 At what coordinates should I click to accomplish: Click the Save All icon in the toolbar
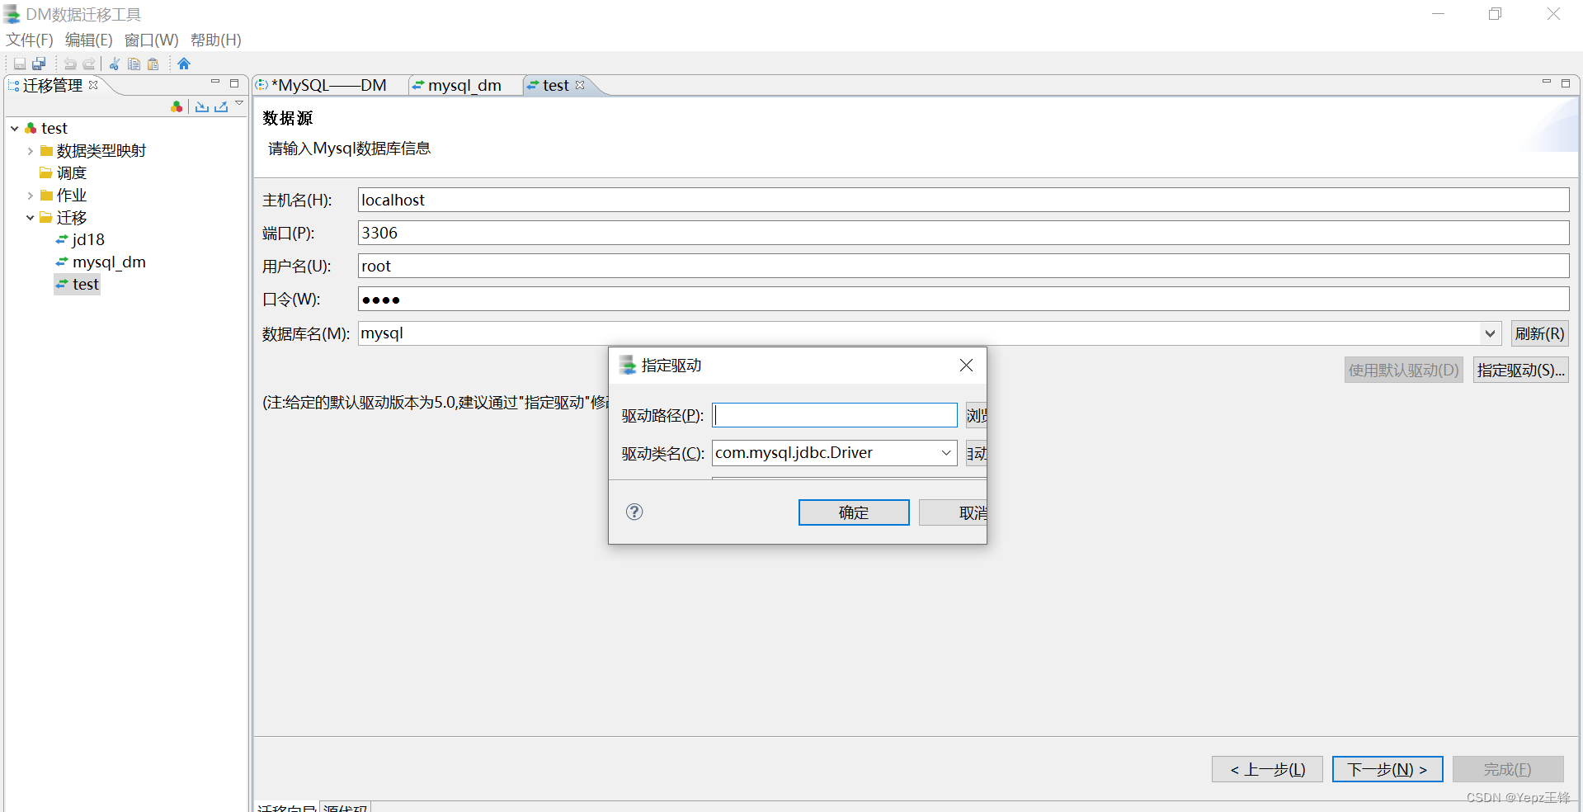tap(39, 64)
